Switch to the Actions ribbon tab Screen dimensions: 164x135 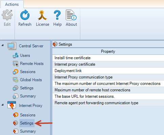point(12,4)
